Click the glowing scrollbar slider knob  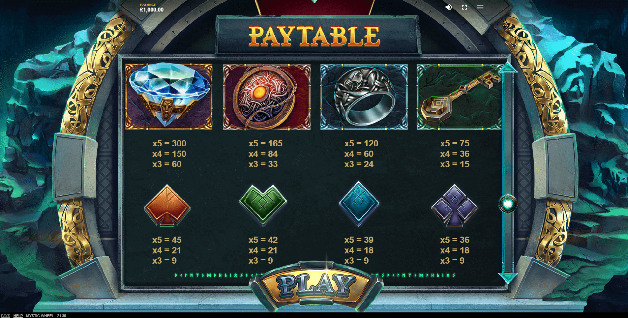[x=508, y=204]
